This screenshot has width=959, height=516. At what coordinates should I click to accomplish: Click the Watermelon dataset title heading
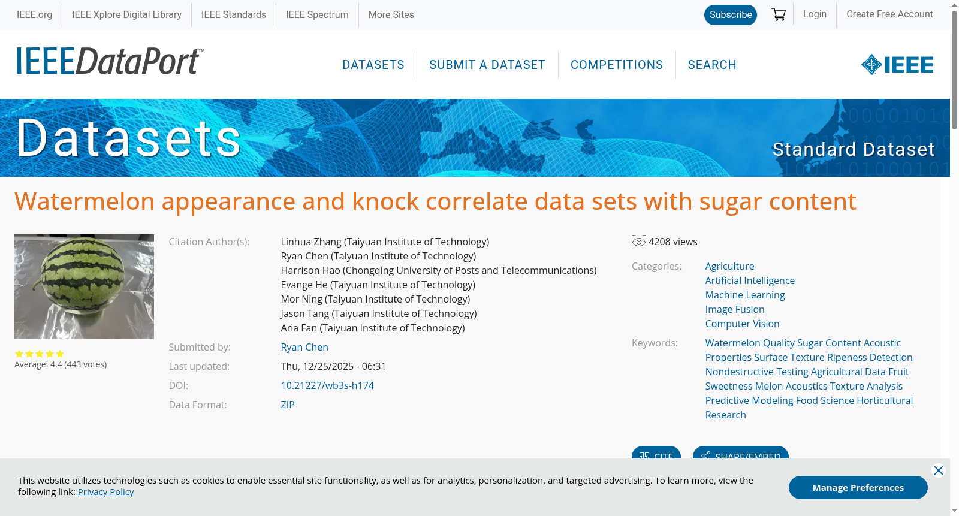pyautogui.click(x=435, y=201)
